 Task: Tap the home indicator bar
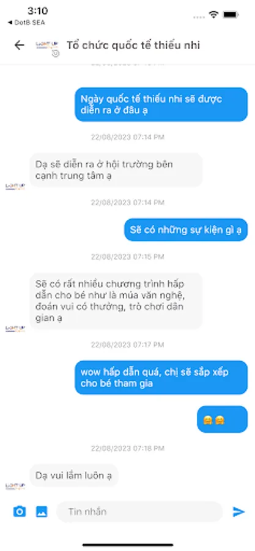[128, 545]
